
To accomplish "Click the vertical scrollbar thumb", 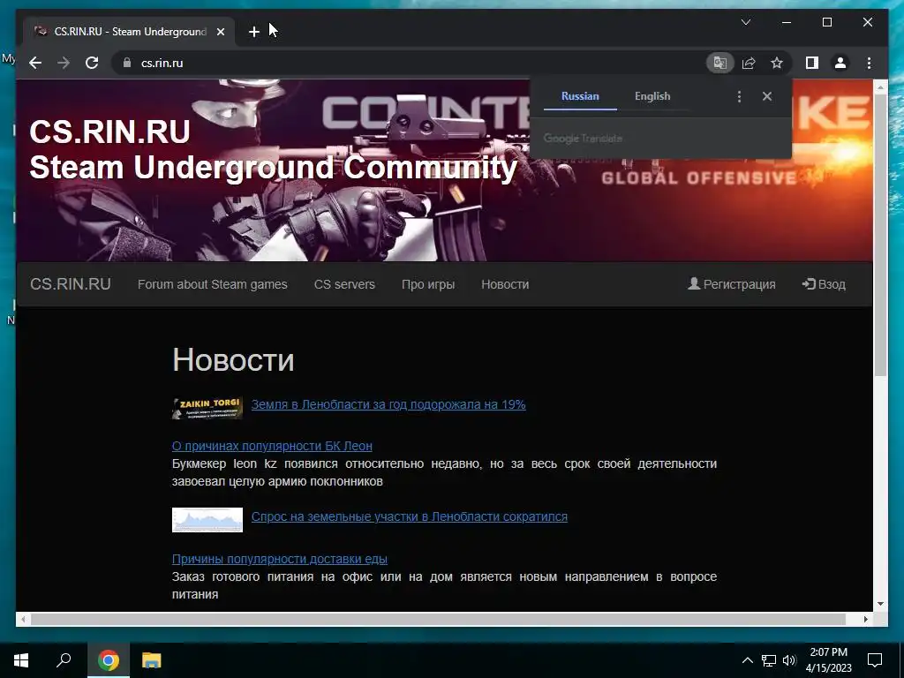I will 880,235.
